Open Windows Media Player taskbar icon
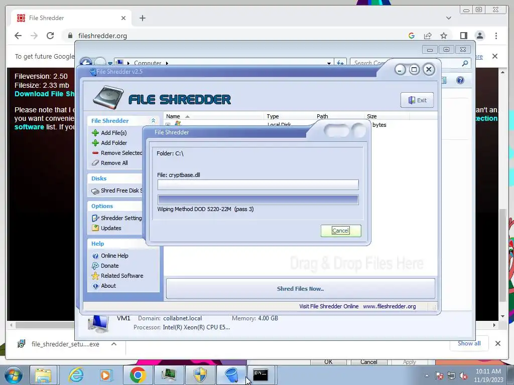 coord(106,375)
